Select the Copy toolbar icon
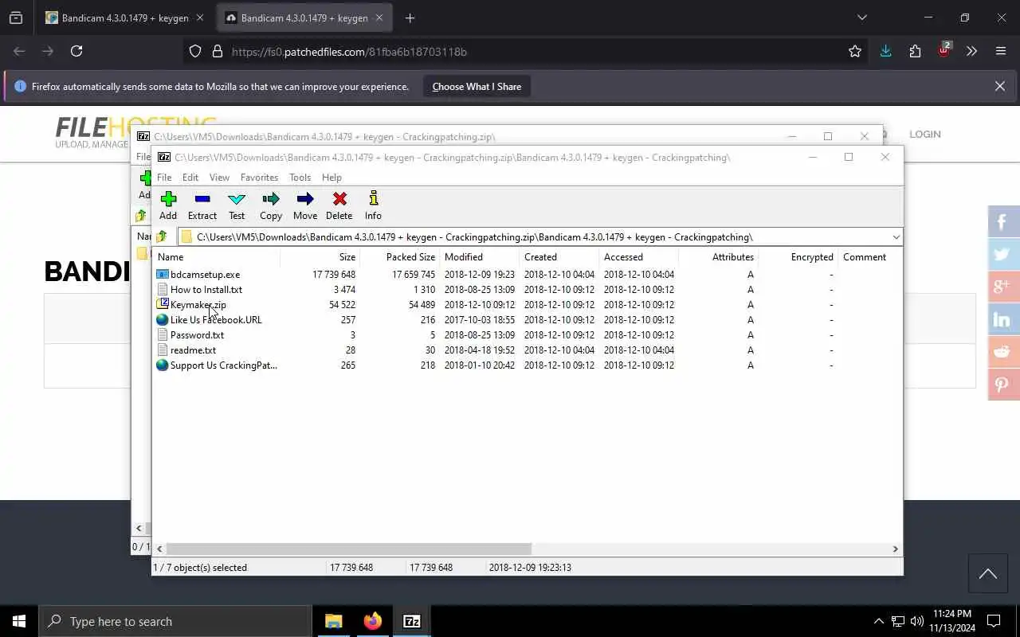 (271, 199)
